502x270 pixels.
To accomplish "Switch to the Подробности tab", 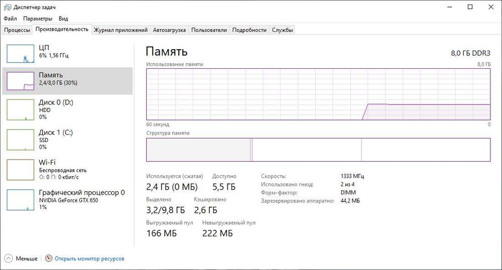I will pos(249,30).
